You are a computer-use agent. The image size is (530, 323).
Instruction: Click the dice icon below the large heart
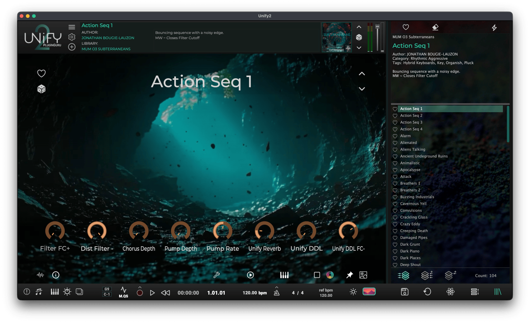(41, 89)
